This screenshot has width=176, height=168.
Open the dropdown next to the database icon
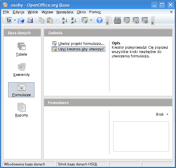pyautogui.click(x=91, y=20)
